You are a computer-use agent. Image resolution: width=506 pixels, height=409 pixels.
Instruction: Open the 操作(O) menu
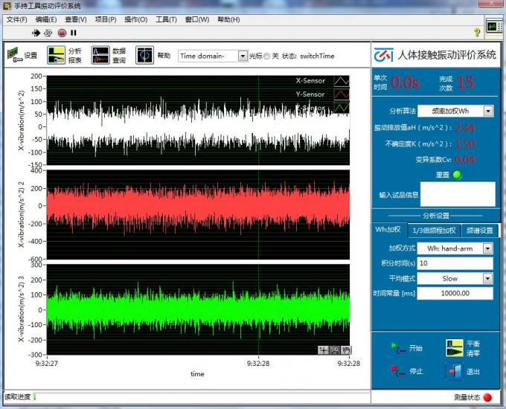coord(135,19)
